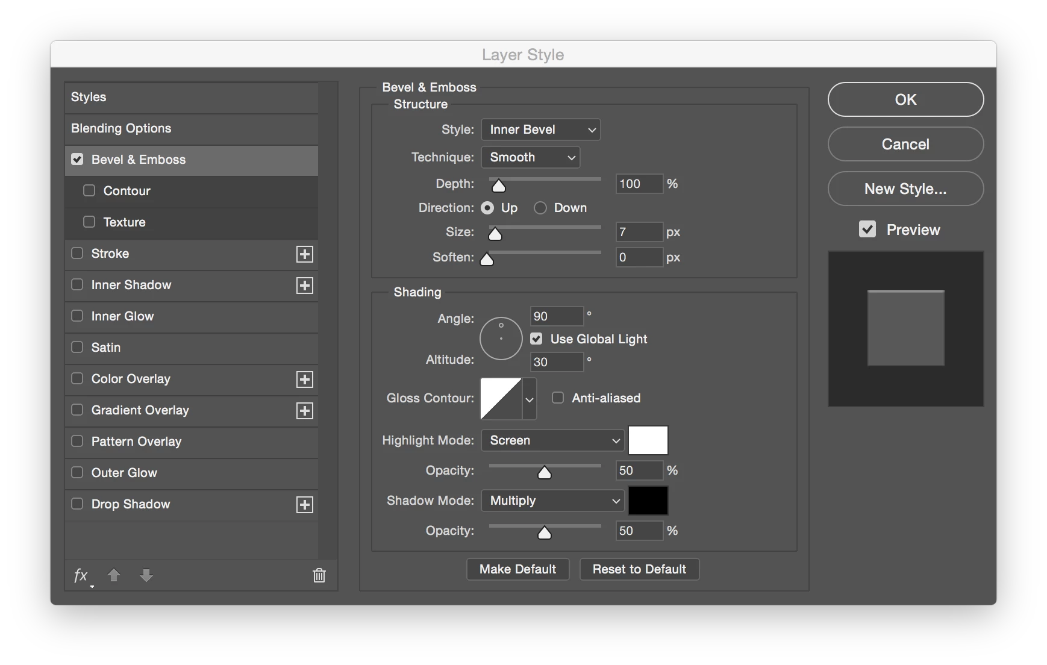Image resolution: width=1047 pixels, height=665 pixels.
Task: Click the move effect up arrow
Action: (x=114, y=575)
